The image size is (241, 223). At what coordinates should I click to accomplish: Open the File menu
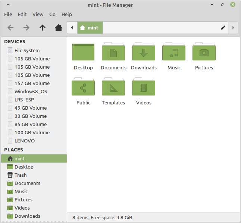tap(8, 14)
